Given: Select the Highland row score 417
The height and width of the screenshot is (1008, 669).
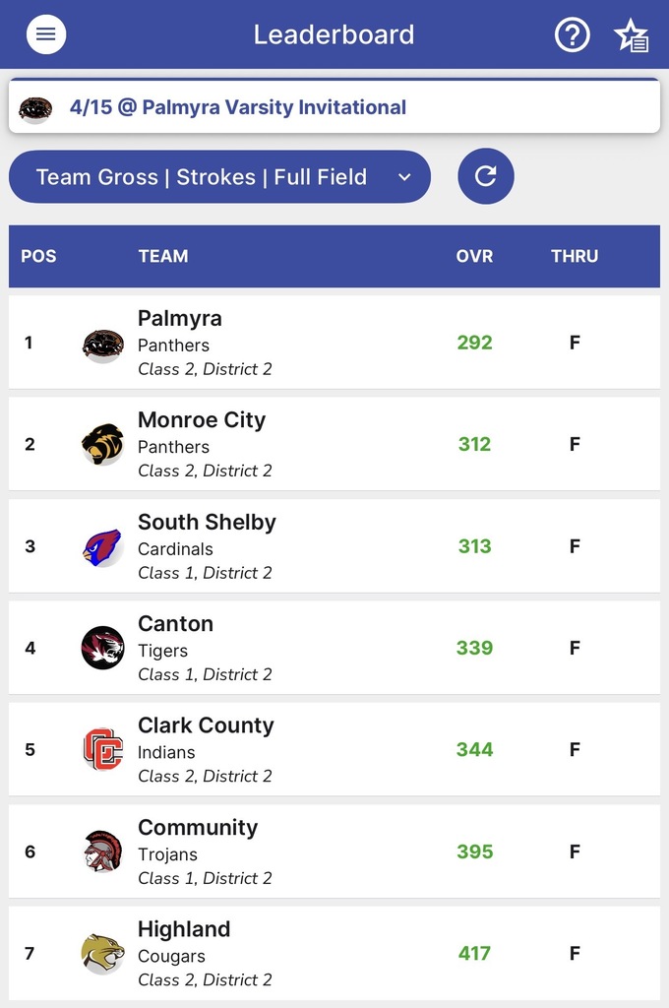Looking at the screenshot, I should tap(474, 953).
